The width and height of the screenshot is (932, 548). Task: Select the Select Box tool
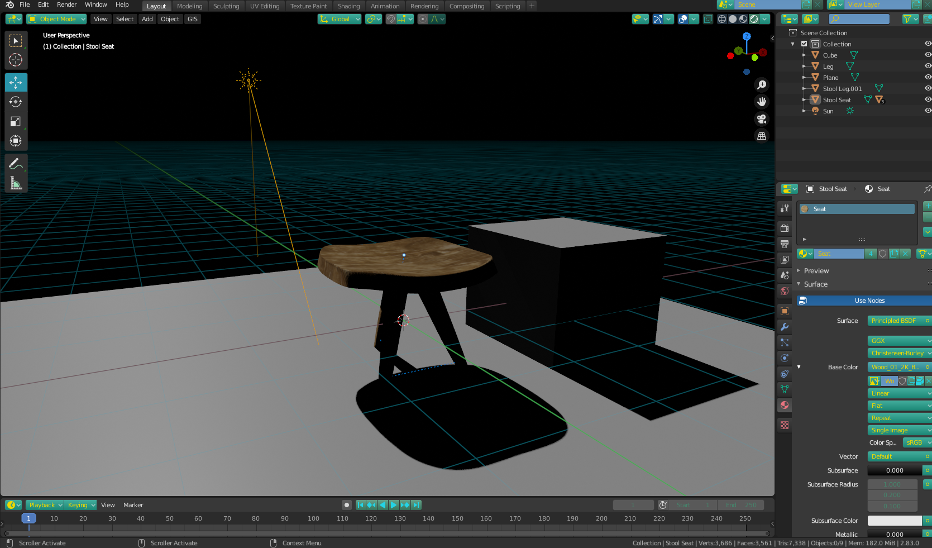[x=16, y=41]
